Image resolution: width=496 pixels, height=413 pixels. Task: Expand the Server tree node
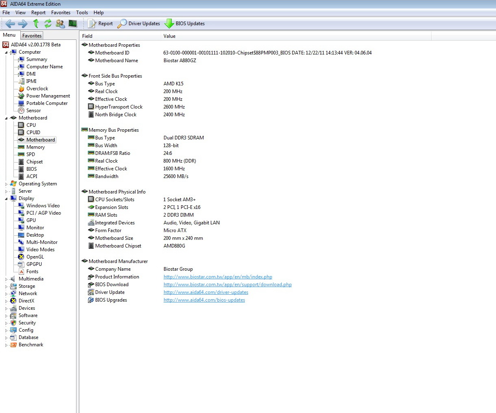pyautogui.click(x=6, y=191)
